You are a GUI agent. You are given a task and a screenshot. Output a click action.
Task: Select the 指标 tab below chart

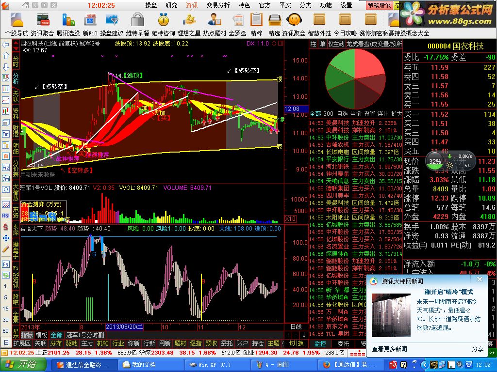point(27,335)
